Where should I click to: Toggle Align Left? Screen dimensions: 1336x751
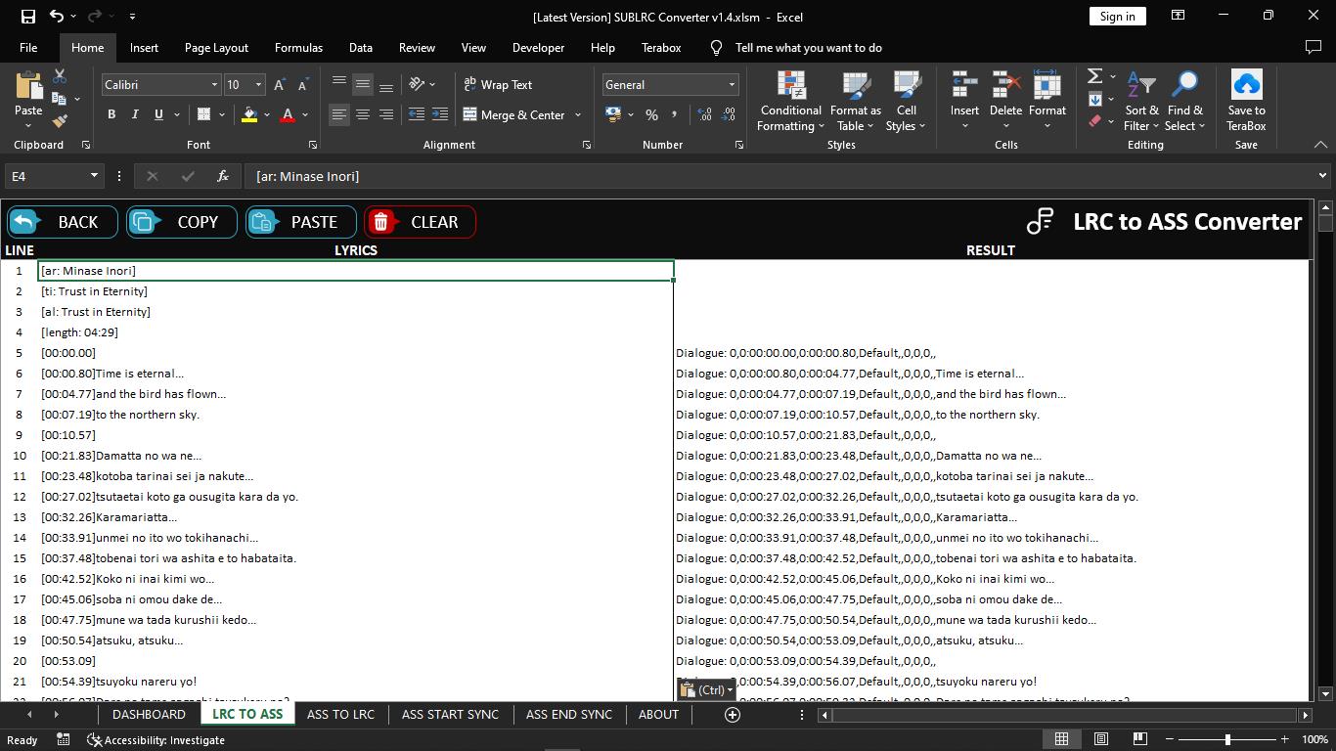(338, 114)
